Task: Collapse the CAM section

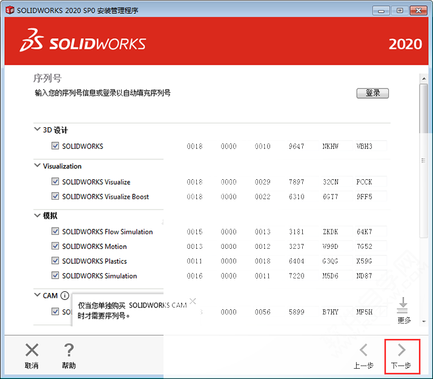Action: coord(37,295)
